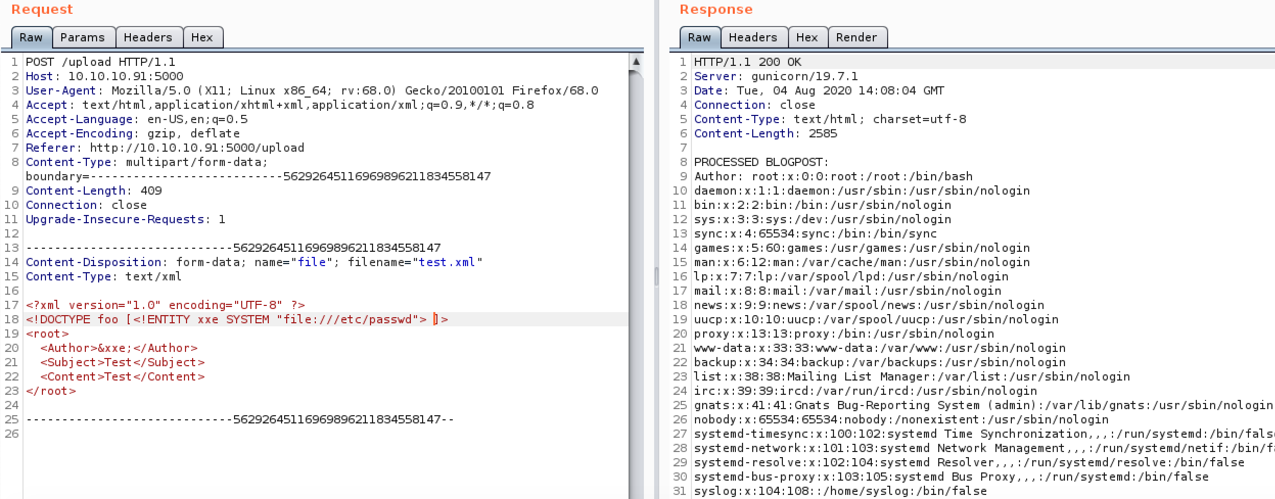The image size is (1275, 499).
Task: Click the gnats Bug-Reporting System entry
Action: [x=983, y=405]
